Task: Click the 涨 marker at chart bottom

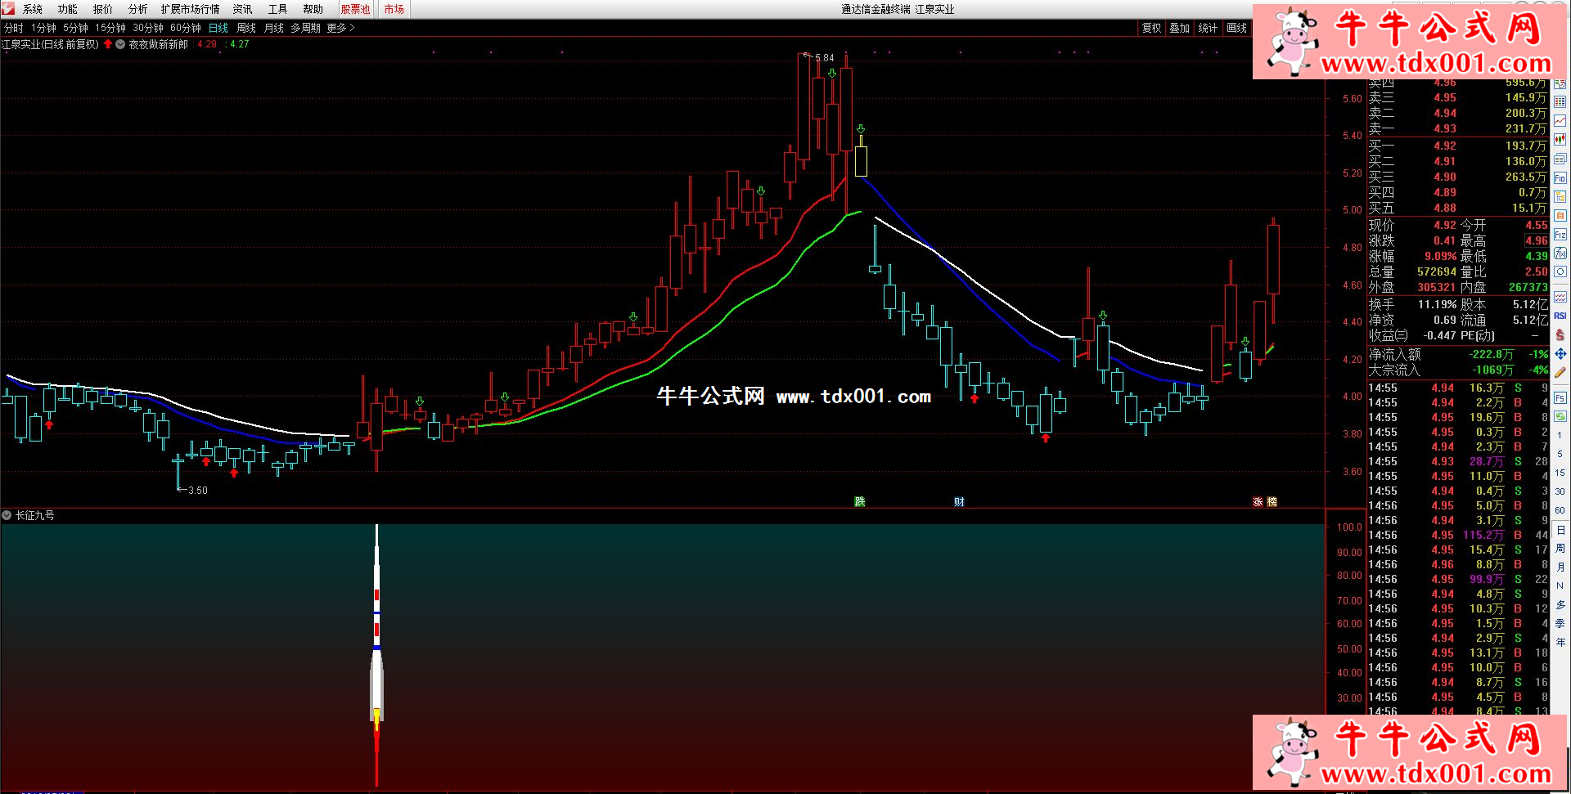Action: tap(1258, 501)
